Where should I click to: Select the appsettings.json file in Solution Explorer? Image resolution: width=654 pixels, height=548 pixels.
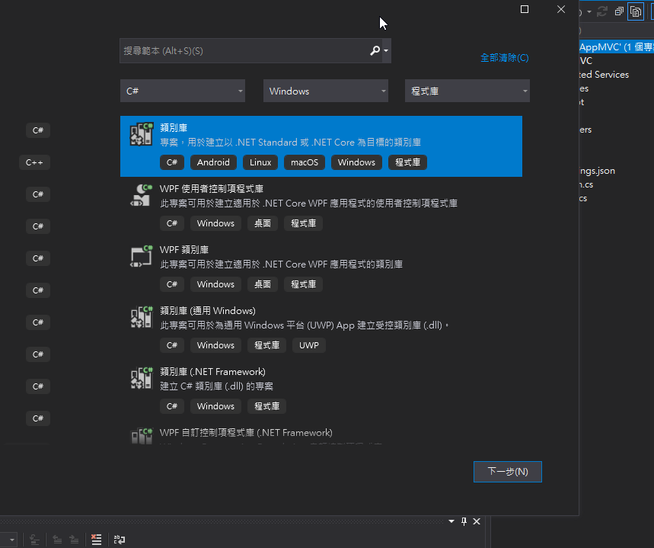pyautogui.click(x=597, y=171)
